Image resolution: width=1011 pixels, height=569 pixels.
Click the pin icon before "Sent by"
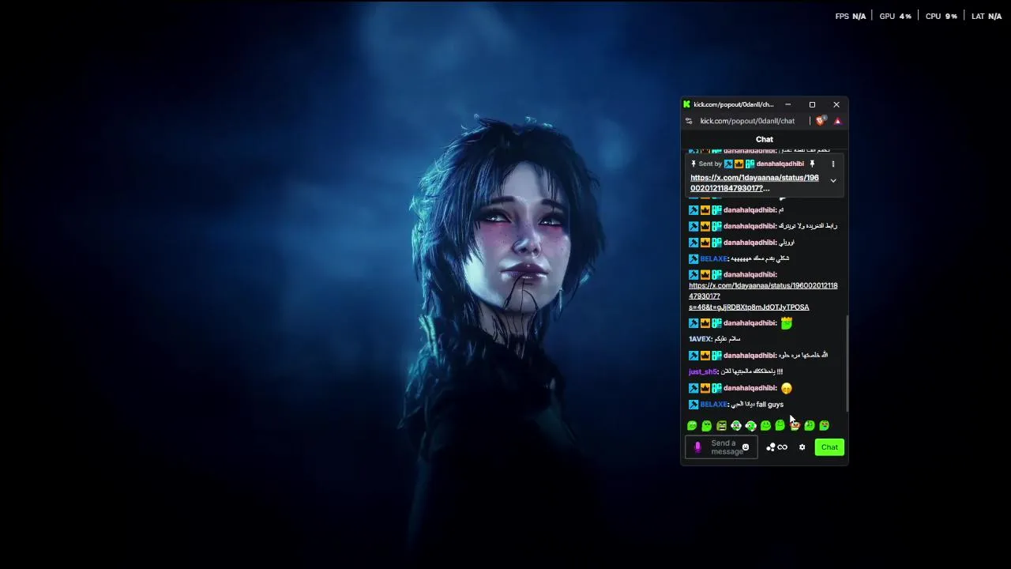693,164
